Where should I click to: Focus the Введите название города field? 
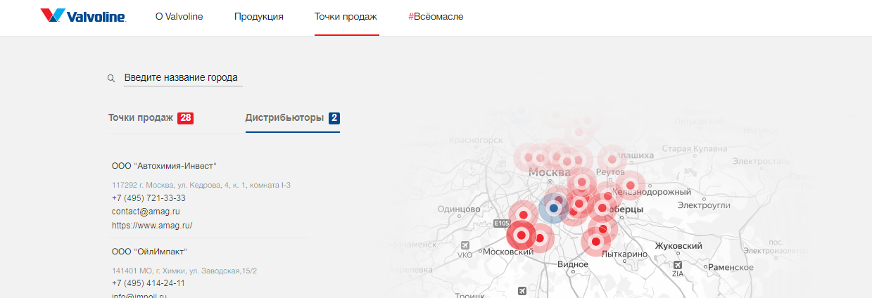pyautogui.click(x=183, y=78)
